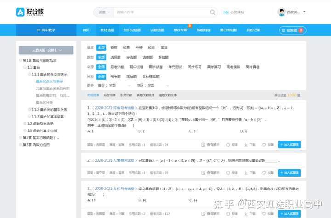Collapse section 1.1 集合
331x218 pixels.
coord(25,67)
